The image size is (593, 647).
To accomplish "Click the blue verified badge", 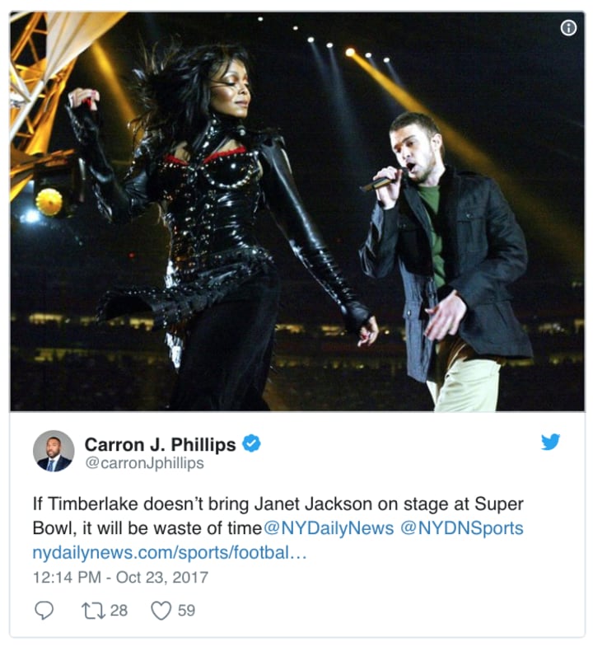I will click(x=251, y=443).
